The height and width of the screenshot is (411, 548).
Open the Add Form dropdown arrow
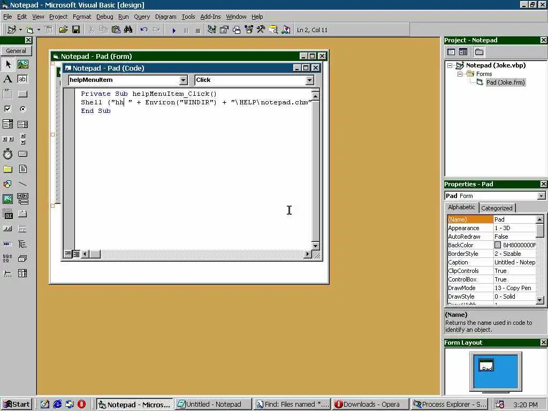[39, 30]
